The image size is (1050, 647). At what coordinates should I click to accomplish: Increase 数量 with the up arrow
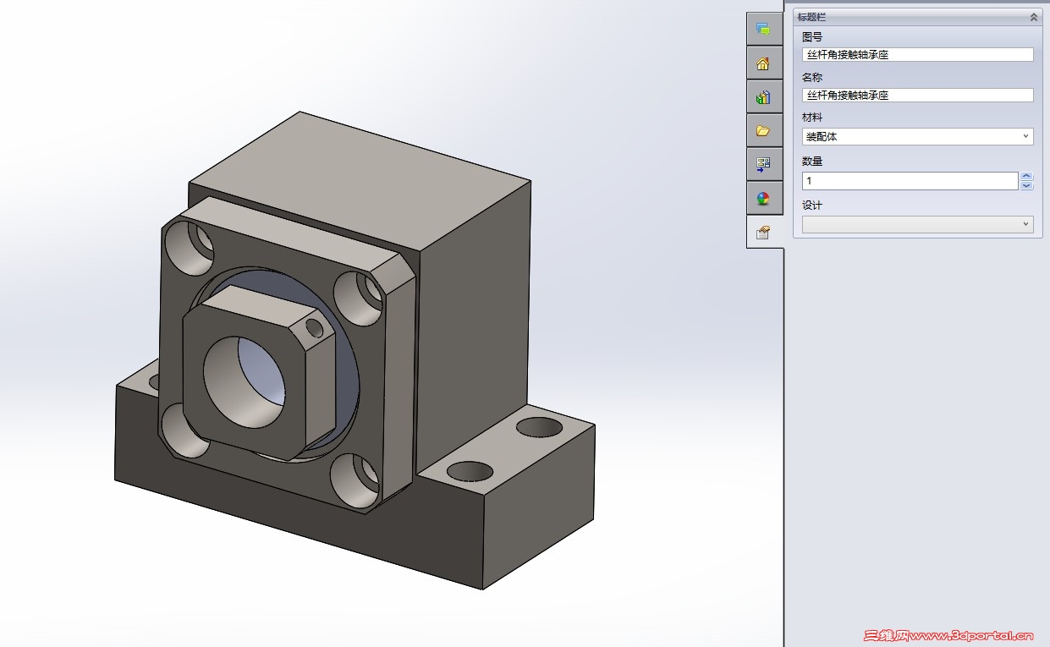click(1027, 177)
